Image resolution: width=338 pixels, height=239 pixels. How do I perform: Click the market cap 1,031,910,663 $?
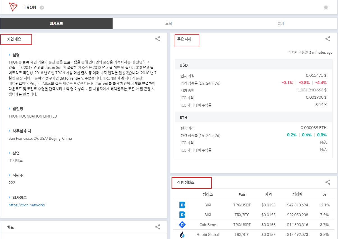[x=312, y=90]
